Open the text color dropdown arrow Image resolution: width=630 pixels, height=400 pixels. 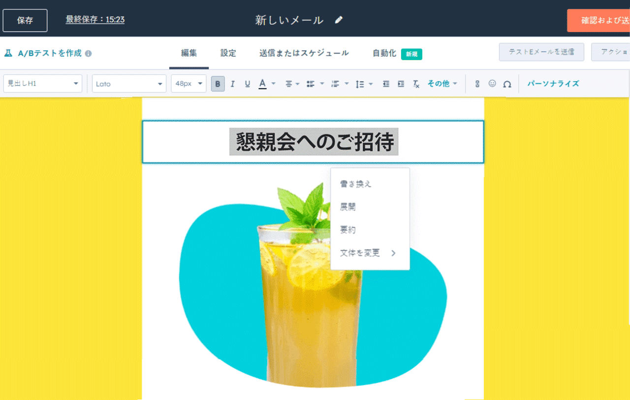pos(274,84)
